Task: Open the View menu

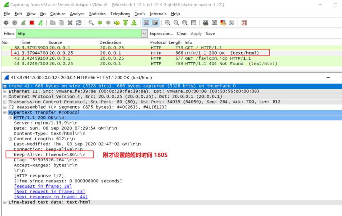Action: pos(31,14)
